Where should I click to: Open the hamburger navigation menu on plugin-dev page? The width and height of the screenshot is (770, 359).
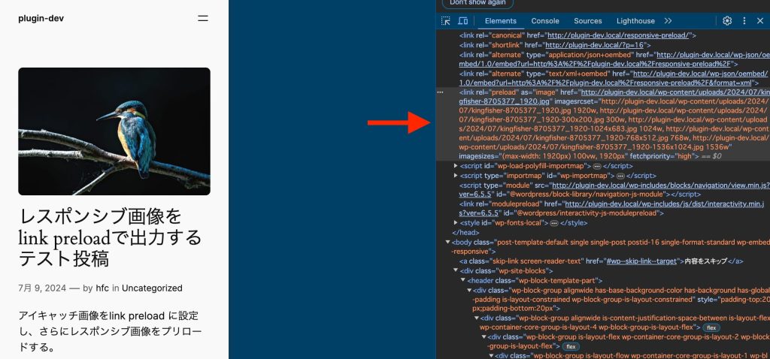pyautogui.click(x=203, y=18)
